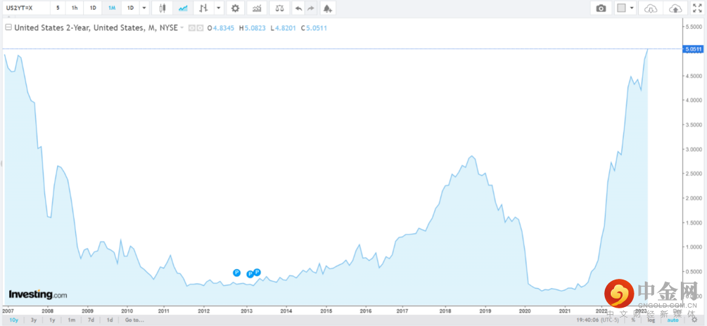Select the 1m time range

tap(72, 320)
